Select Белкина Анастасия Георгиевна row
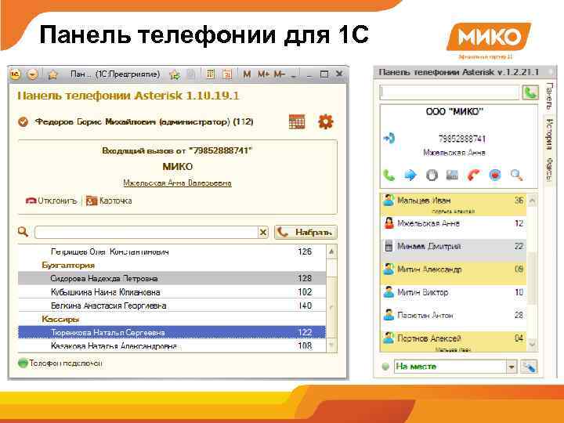This screenshot has height=423, width=564. [172, 305]
